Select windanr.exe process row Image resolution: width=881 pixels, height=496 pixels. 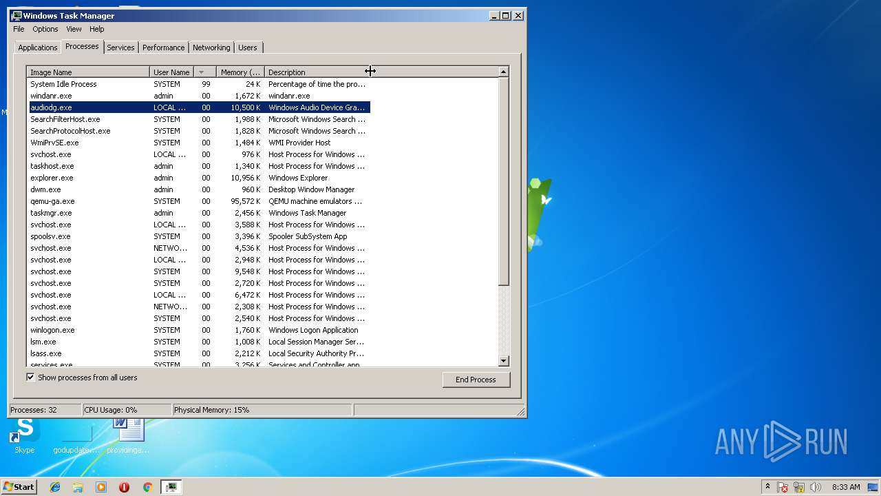(200, 96)
